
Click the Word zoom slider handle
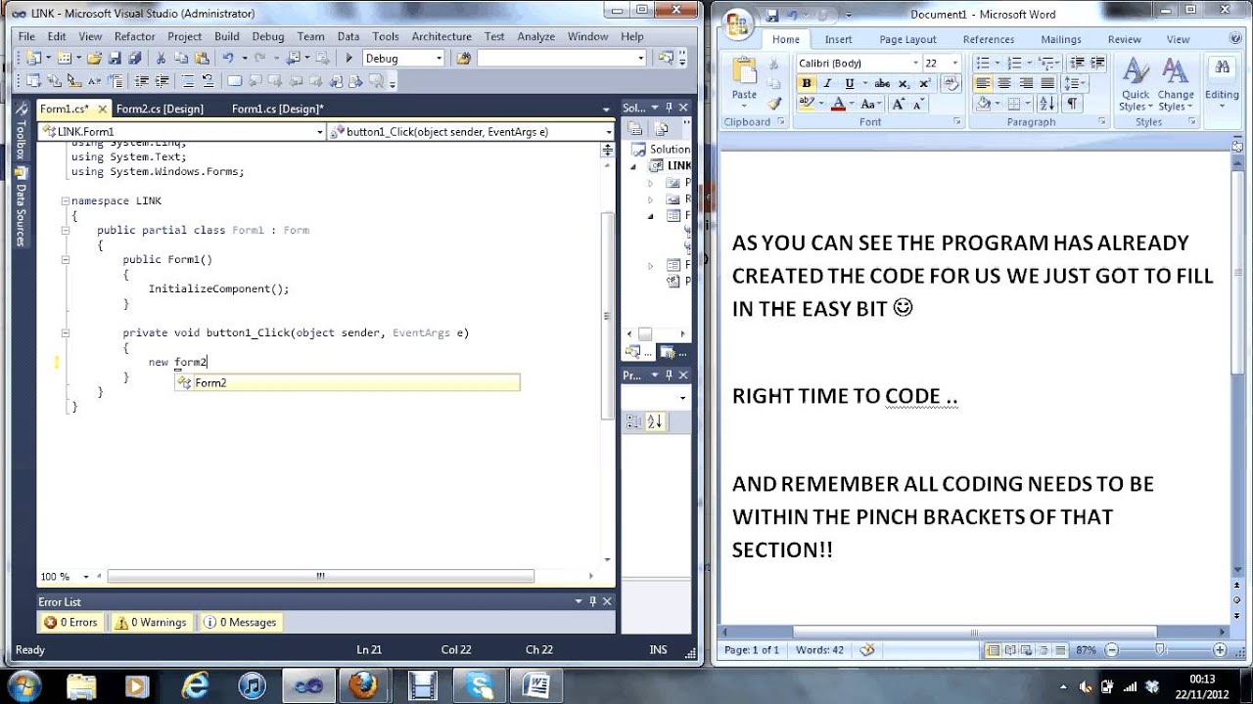(x=1160, y=650)
